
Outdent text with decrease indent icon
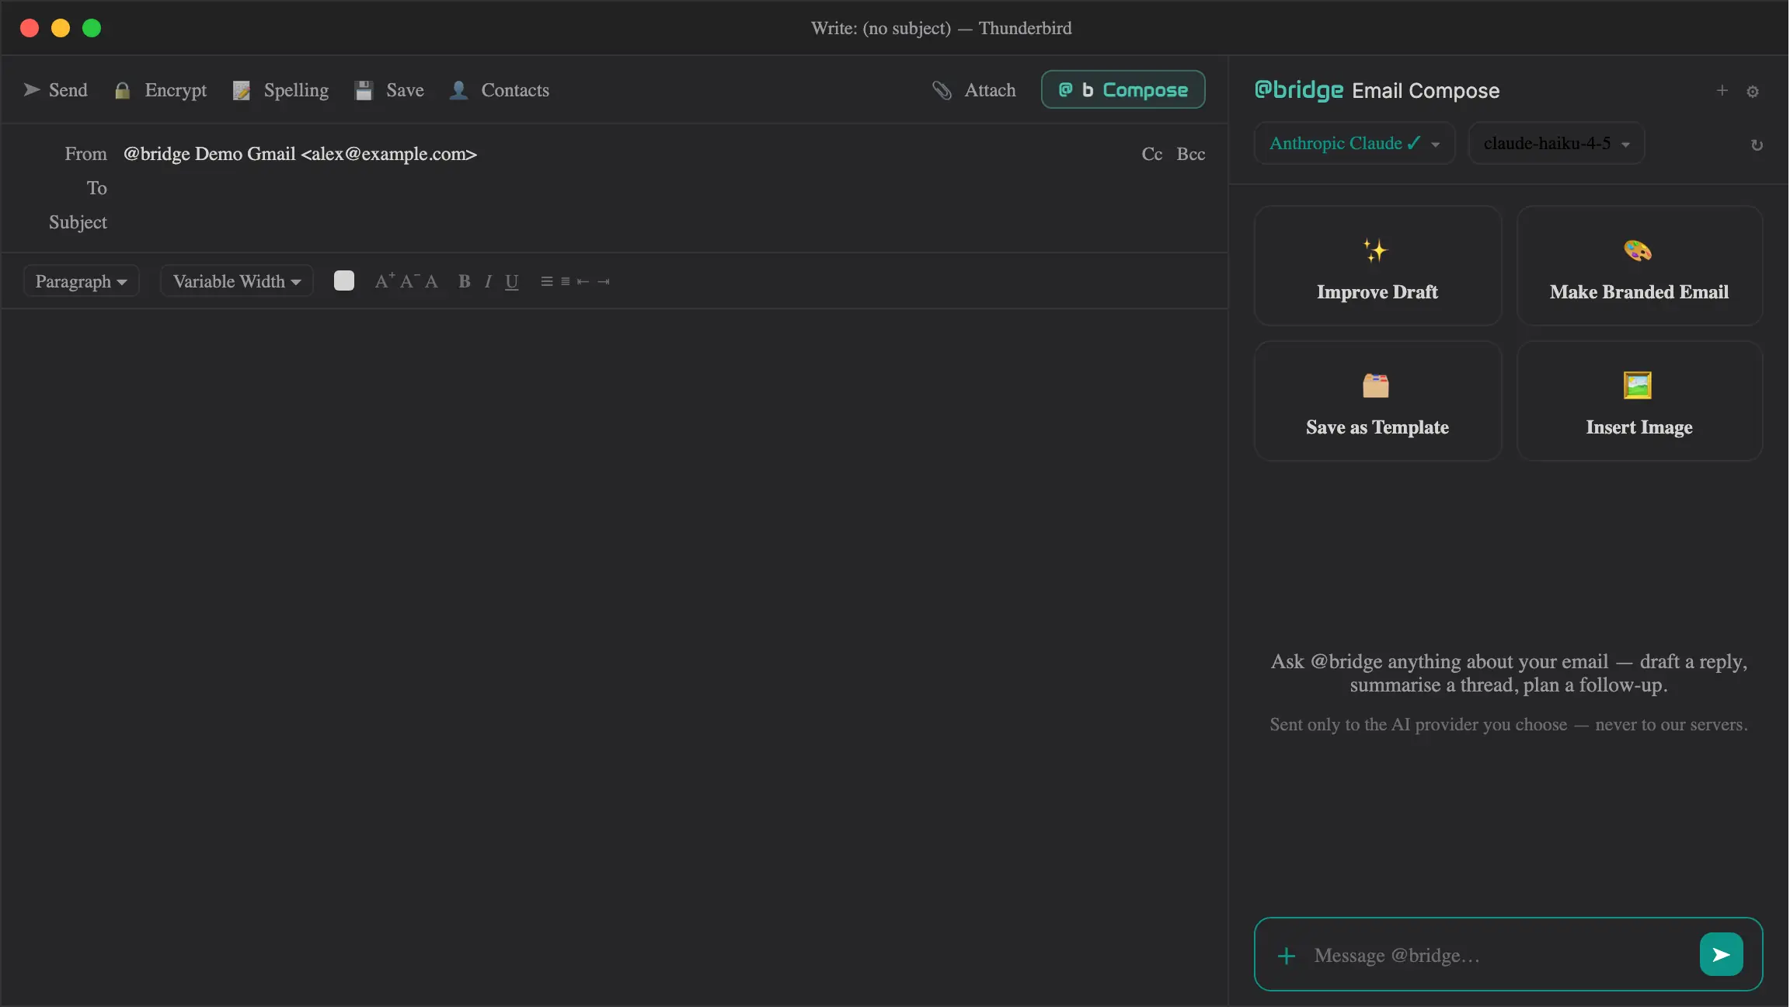pos(583,281)
